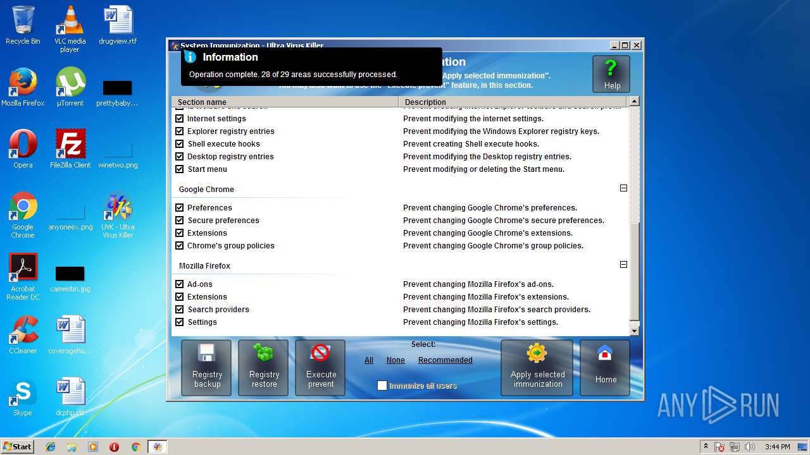
Task: Click list scrollbar down arrow
Action: pyautogui.click(x=634, y=331)
